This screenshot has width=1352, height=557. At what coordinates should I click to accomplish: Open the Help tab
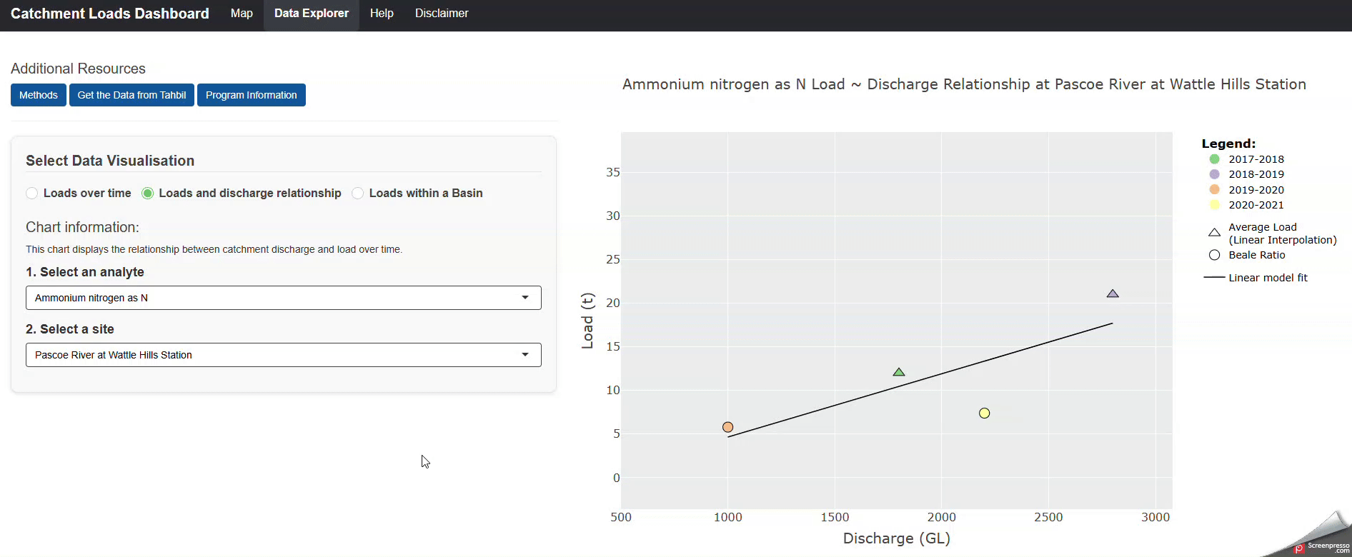[382, 14]
